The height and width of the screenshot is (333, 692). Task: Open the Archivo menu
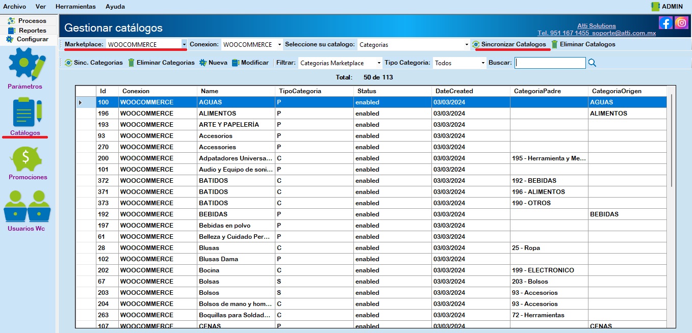click(x=14, y=7)
